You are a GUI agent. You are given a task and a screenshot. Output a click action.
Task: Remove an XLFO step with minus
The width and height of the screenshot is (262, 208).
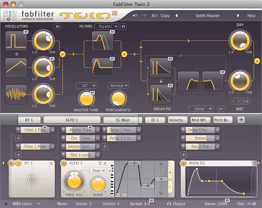coord(170,187)
